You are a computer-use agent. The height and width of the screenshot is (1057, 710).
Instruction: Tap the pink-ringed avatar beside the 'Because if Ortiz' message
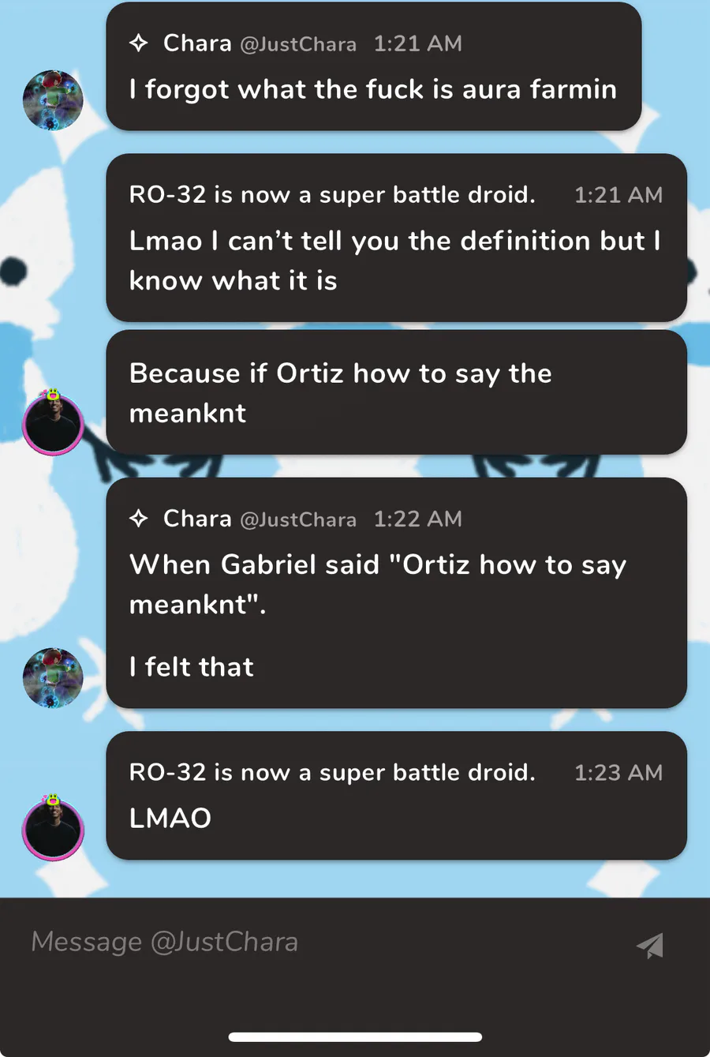pyautogui.click(x=53, y=422)
